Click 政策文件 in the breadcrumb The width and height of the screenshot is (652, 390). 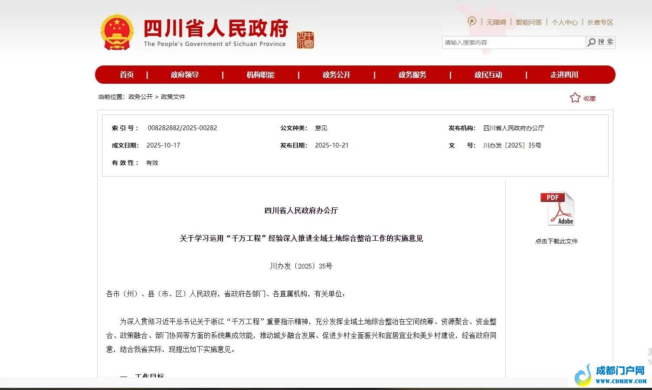(x=173, y=97)
